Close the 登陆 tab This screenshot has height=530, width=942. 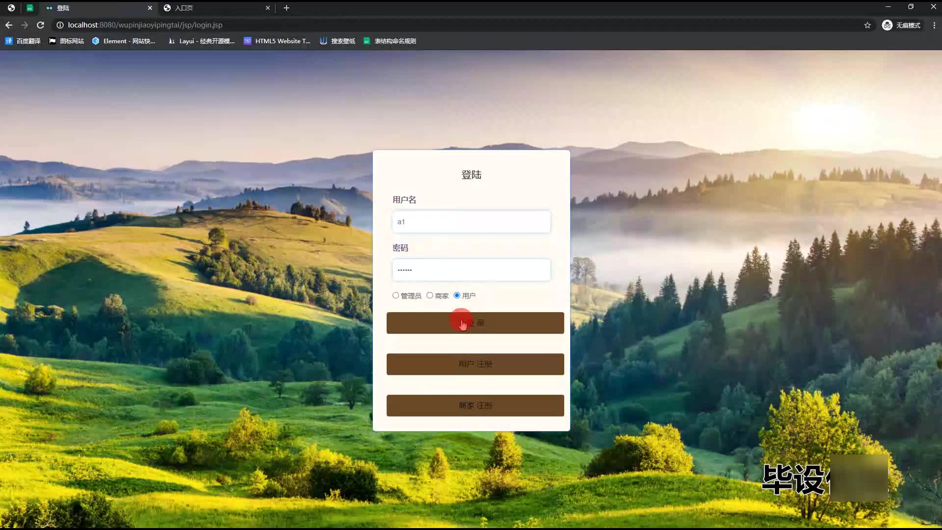[150, 8]
